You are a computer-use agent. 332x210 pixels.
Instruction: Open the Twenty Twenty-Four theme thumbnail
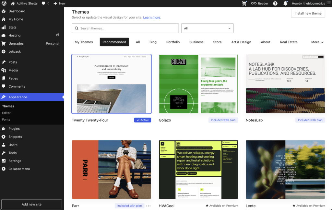point(112,84)
